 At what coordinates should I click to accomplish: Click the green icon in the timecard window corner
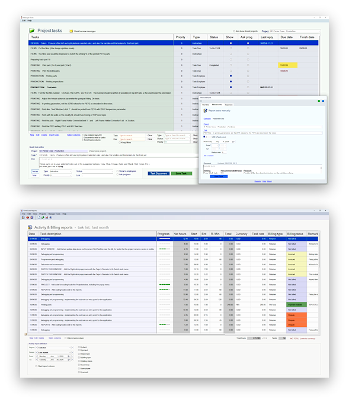pos(319,101)
